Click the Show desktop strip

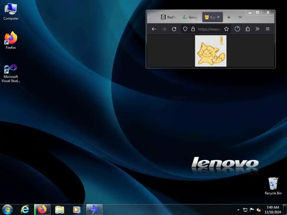tap(285, 209)
